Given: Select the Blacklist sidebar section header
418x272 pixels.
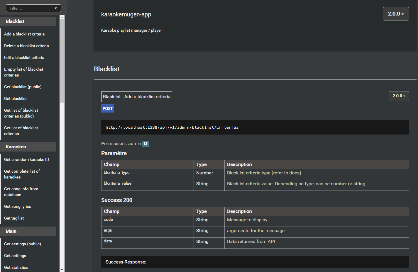Looking at the screenshot, I should 28,21.
